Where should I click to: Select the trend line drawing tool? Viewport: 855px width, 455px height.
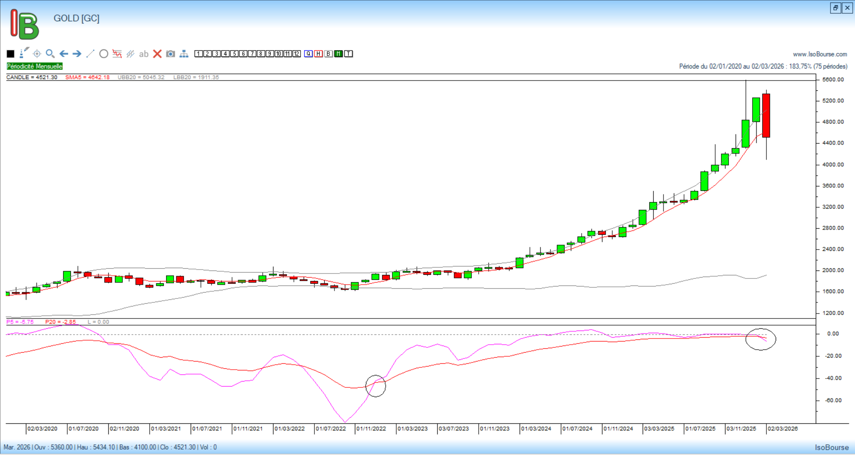(90, 54)
